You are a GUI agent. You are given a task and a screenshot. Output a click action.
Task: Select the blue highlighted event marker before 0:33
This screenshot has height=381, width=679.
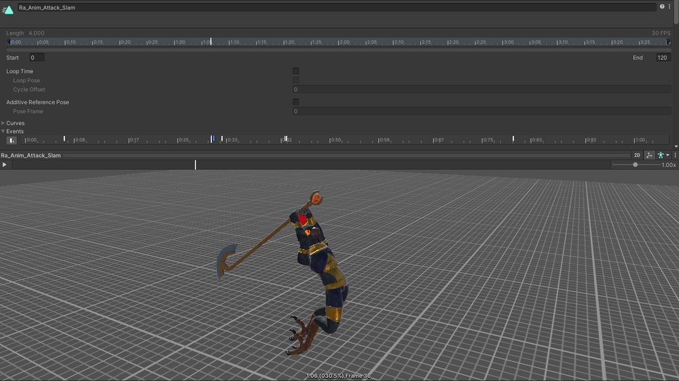(213, 139)
